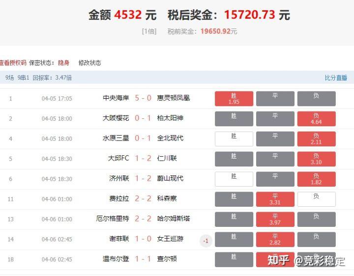The height and width of the screenshot is (276, 354).
Task: Click the 哈尔姆斯塔 team name
Action: point(174,219)
